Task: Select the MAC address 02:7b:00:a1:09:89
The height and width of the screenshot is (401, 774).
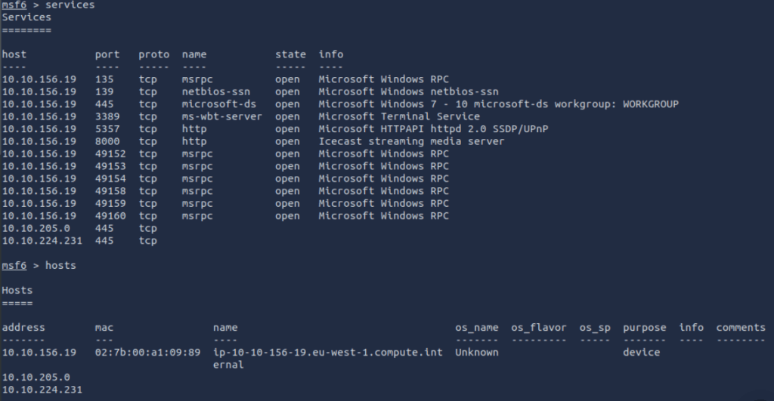Action: coord(147,353)
